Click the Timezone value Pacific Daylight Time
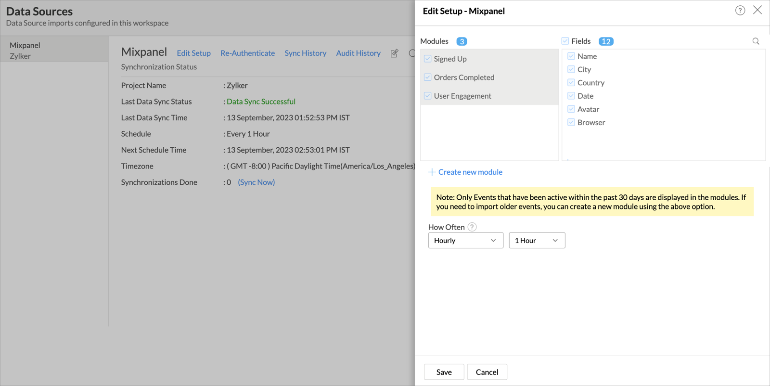 (321, 166)
